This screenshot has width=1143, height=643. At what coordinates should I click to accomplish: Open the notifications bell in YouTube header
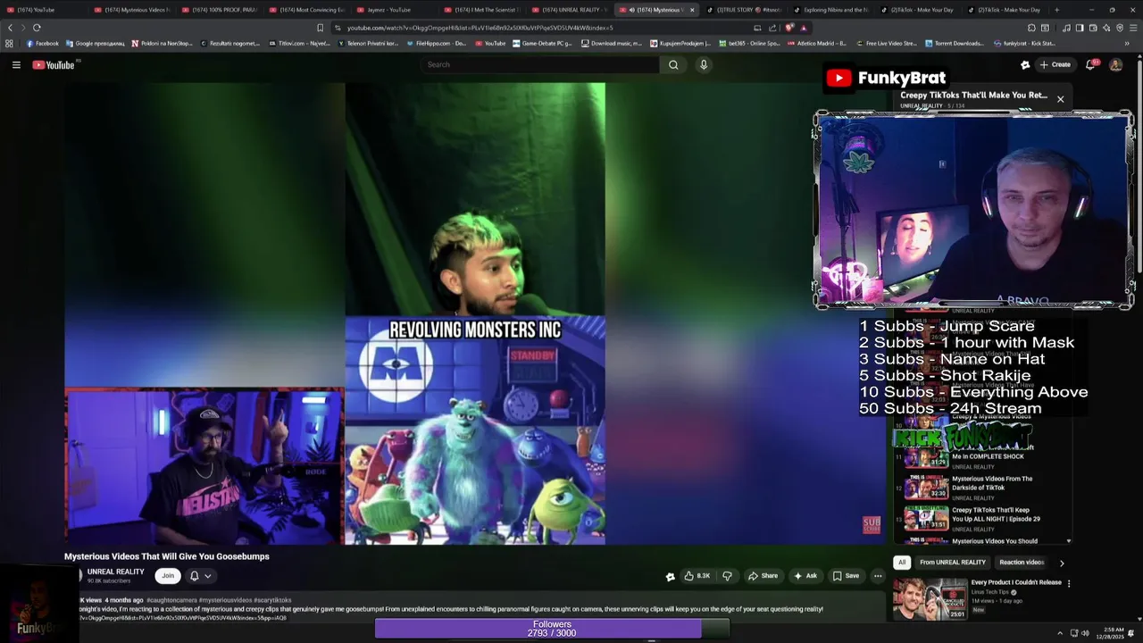[x=1090, y=64]
